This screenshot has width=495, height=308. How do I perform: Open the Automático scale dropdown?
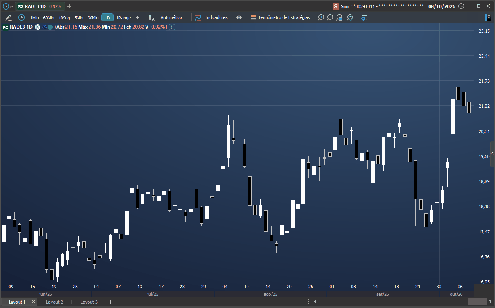[171, 17]
